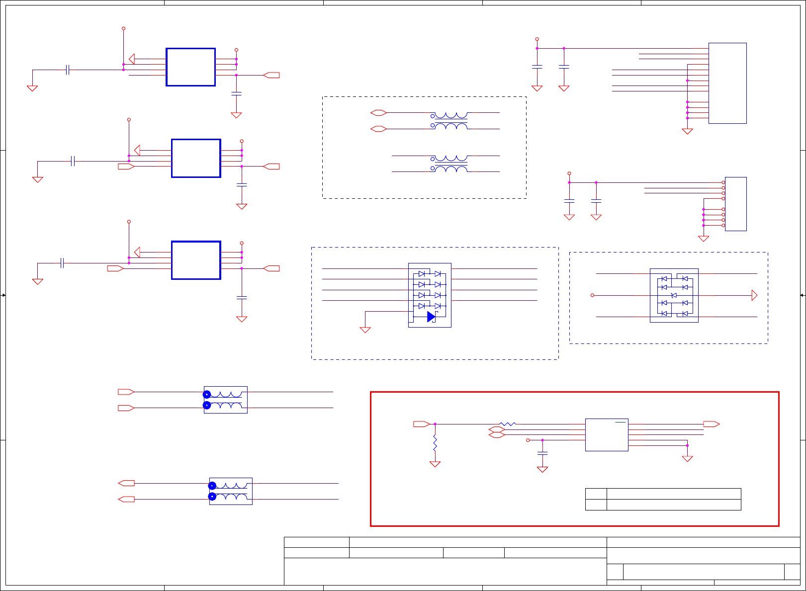Click the diode bridge component in the blue-dashed box
806x591 pixels.
tap(674, 295)
